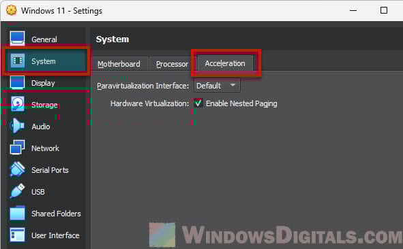This screenshot has height=249, width=403.
Task: Select the Audio category label
Action: pyautogui.click(x=41, y=127)
